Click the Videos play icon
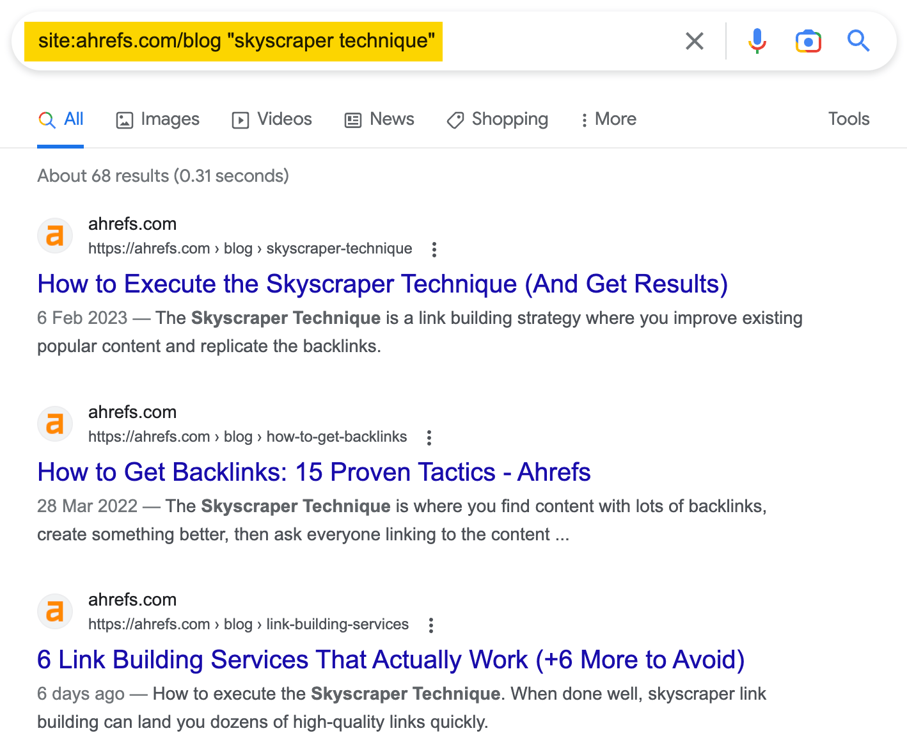This screenshot has height=749, width=907. pyautogui.click(x=239, y=120)
